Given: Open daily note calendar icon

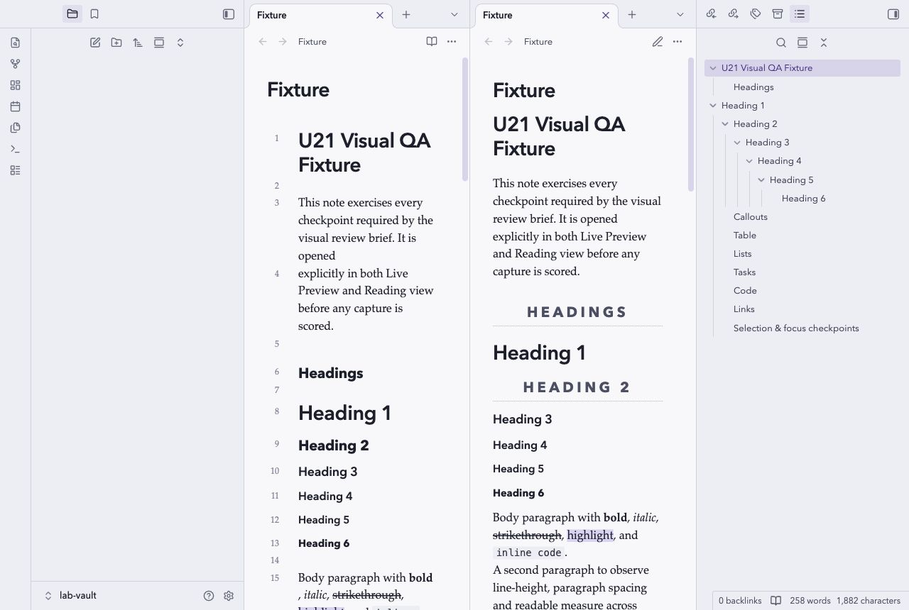Looking at the screenshot, I should tap(16, 106).
